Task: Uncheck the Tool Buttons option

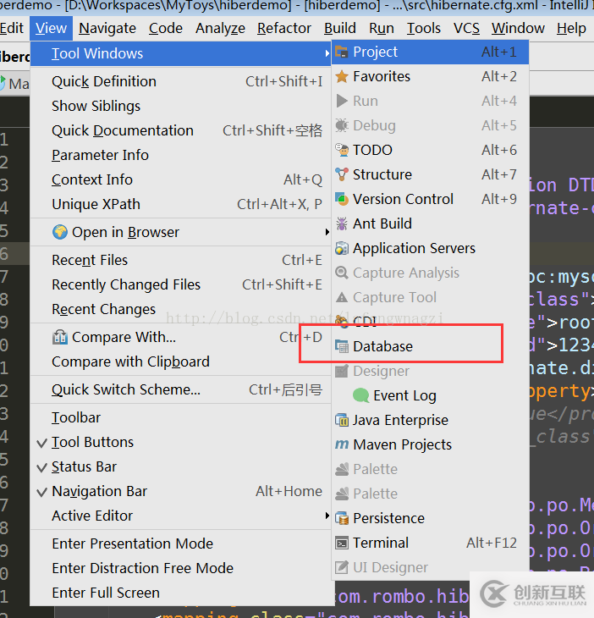Action: coord(43,442)
